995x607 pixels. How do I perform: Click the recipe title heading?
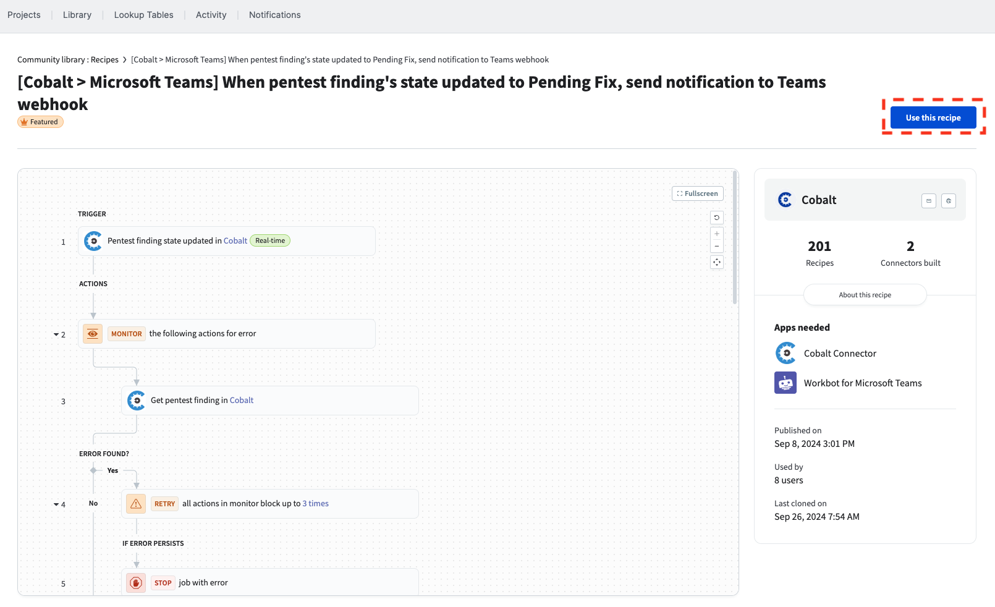421,93
